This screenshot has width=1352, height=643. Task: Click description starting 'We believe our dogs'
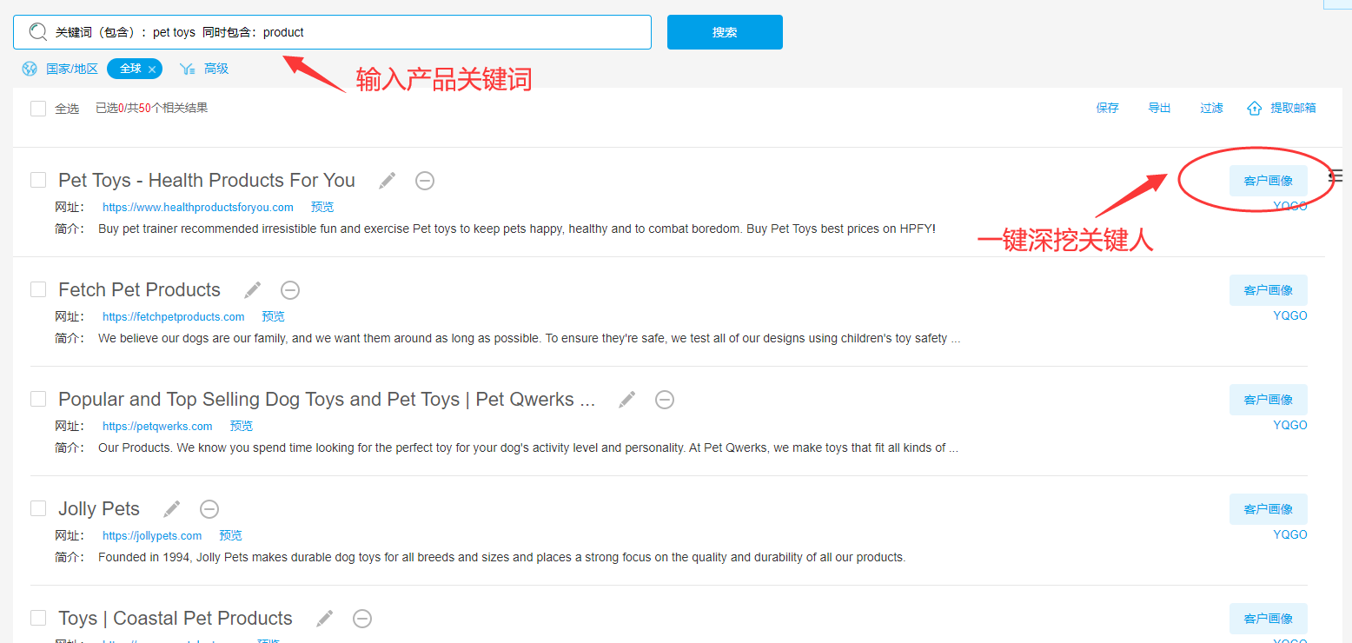click(529, 338)
